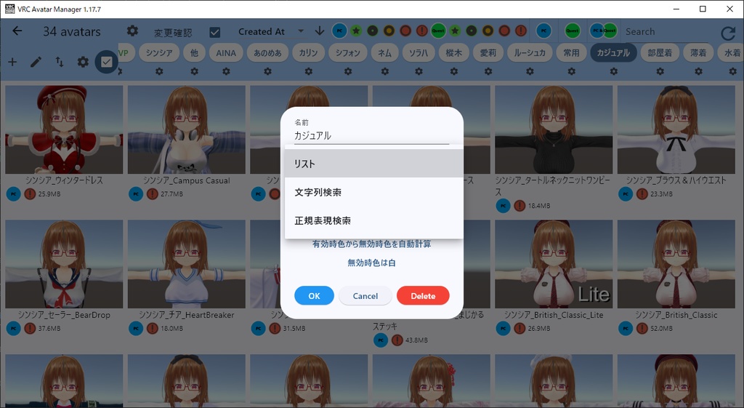Select the シンシア_セーラー_BearDrop avatar name
This screenshot has width=744, height=408.
(64, 315)
